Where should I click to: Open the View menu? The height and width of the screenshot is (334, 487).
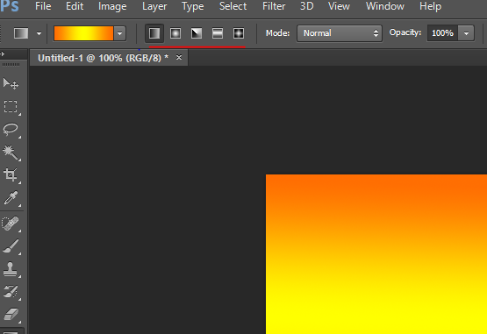point(339,6)
